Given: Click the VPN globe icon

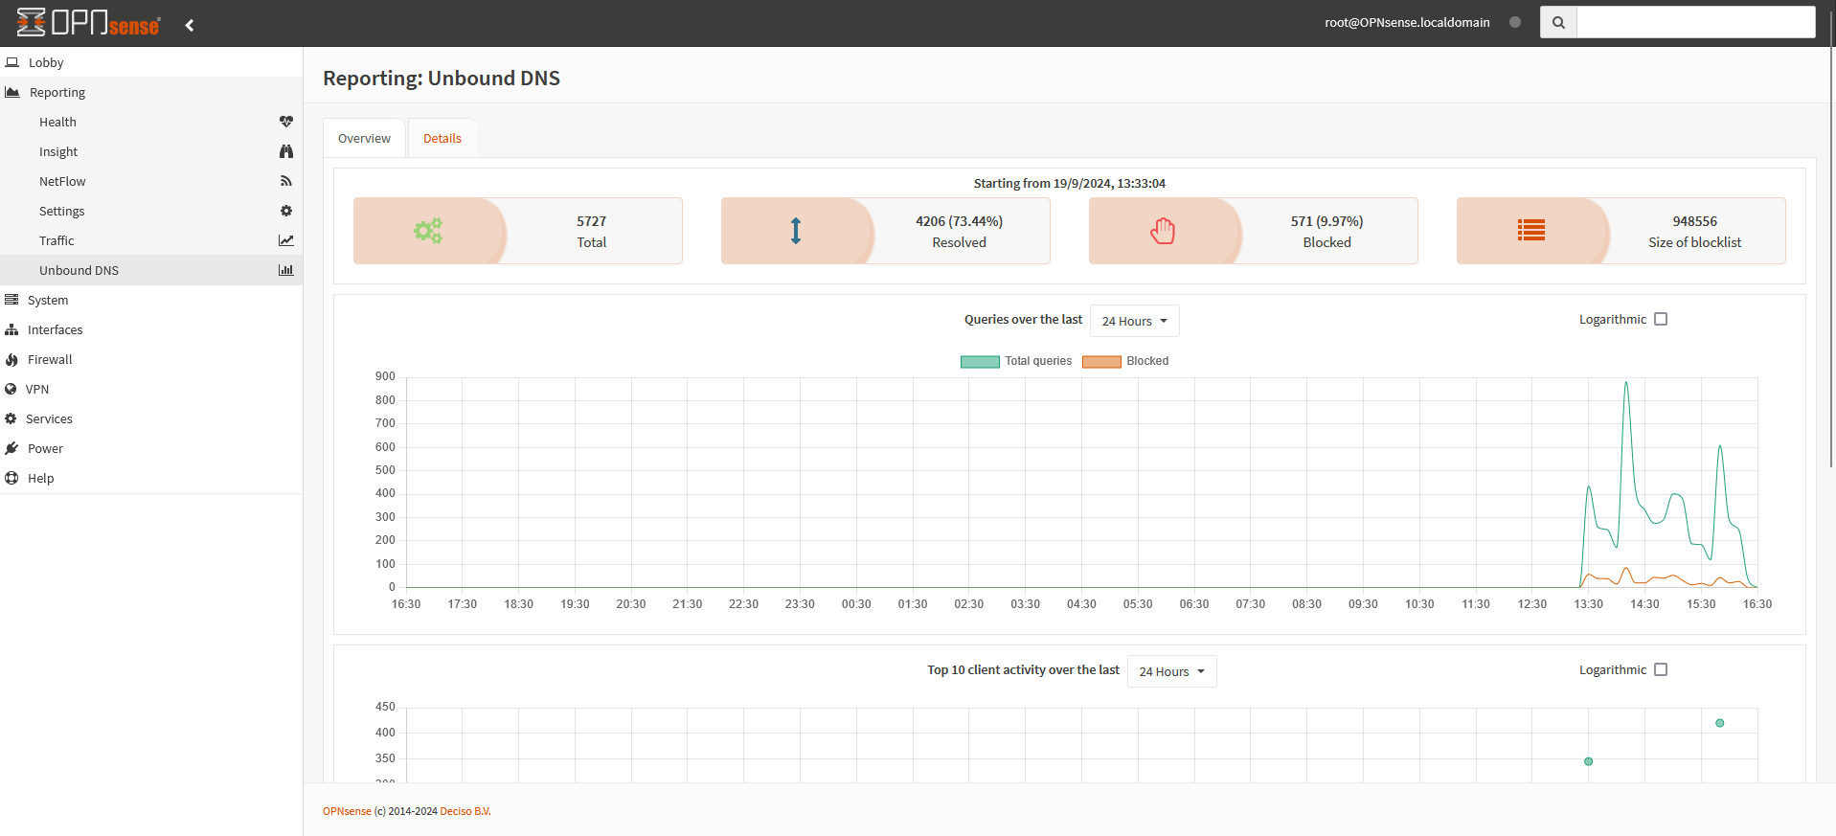Looking at the screenshot, I should (x=11, y=389).
